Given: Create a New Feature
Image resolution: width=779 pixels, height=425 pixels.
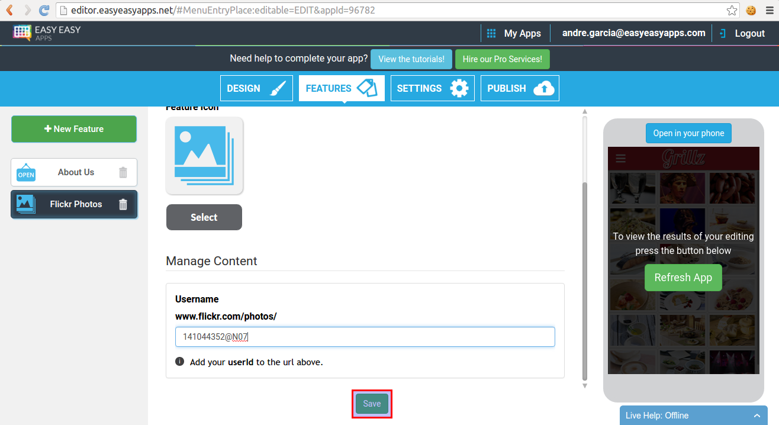Looking at the screenshot, I should pyautogui.click(x=73, y=128).
